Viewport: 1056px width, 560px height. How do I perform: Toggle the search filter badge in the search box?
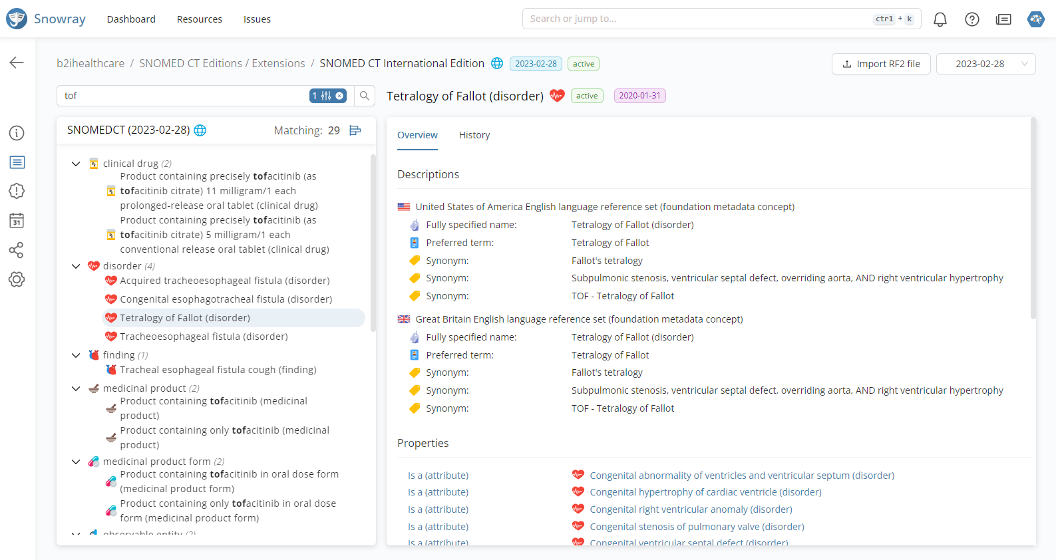pyautogui.click(x=327, y=96)
